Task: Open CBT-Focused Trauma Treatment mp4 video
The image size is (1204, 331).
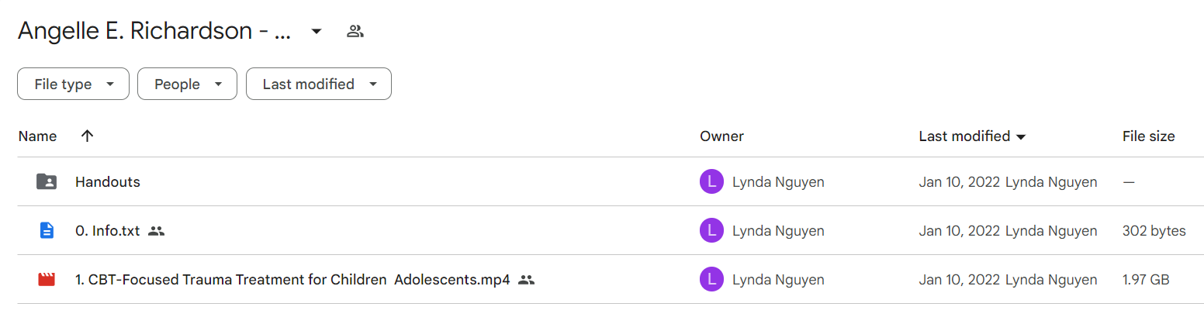Action: click(292, 280)
